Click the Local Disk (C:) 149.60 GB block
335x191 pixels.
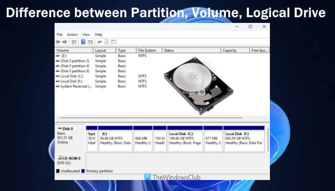pyautogui.click(x=185, y=138)
